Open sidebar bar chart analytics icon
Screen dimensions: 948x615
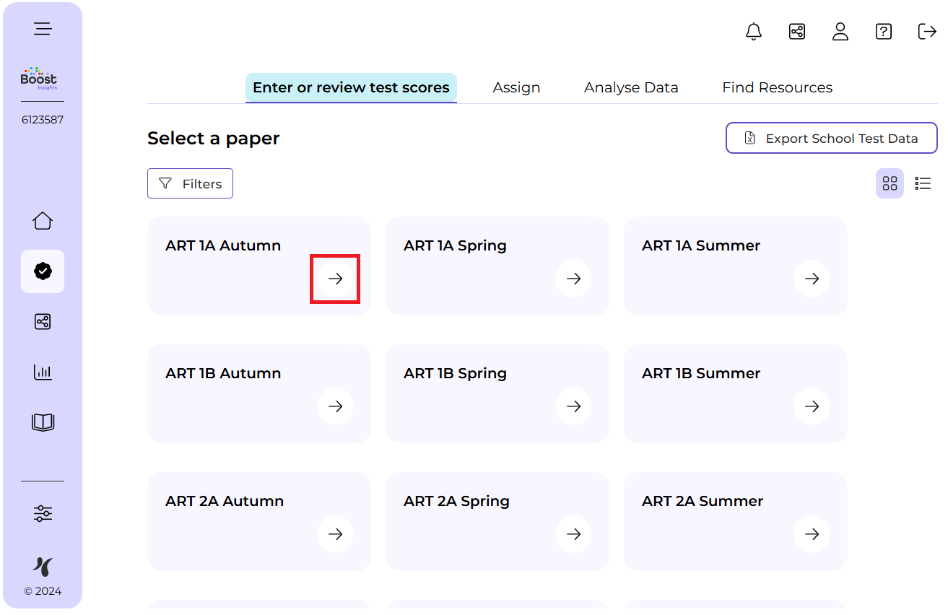click(x=43, y=372)
